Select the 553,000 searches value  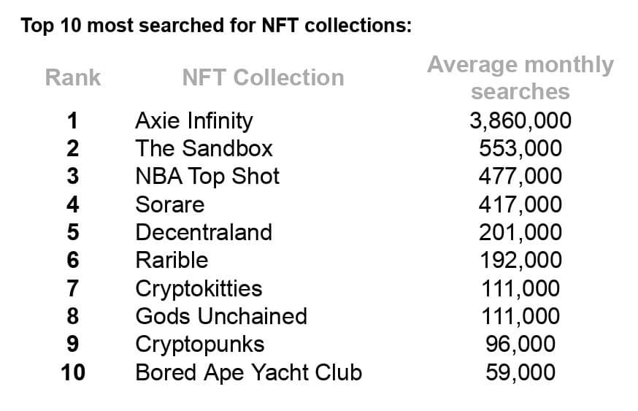pos(520,149)
